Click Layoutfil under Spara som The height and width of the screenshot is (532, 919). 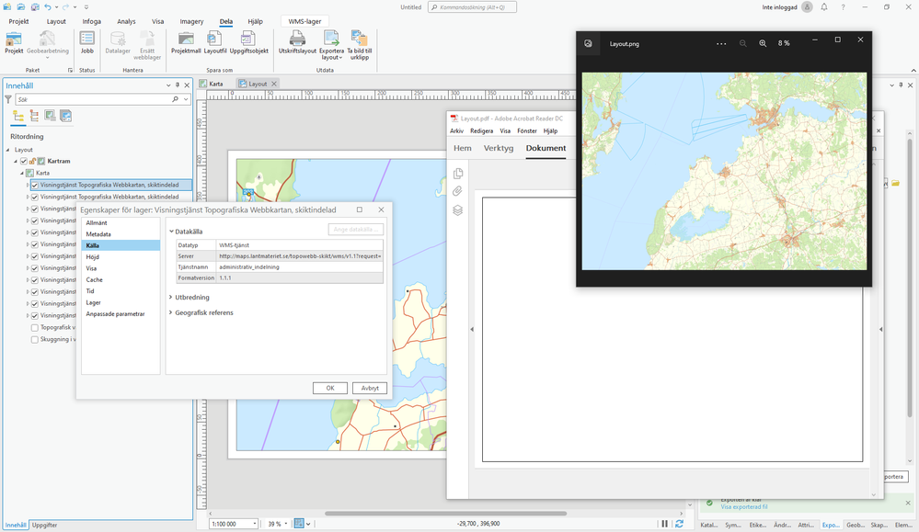[x=215, y=40]
